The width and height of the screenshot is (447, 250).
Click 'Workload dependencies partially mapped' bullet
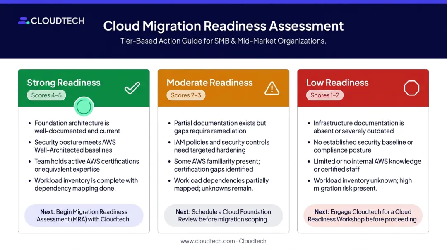click(x=221, y=184)
